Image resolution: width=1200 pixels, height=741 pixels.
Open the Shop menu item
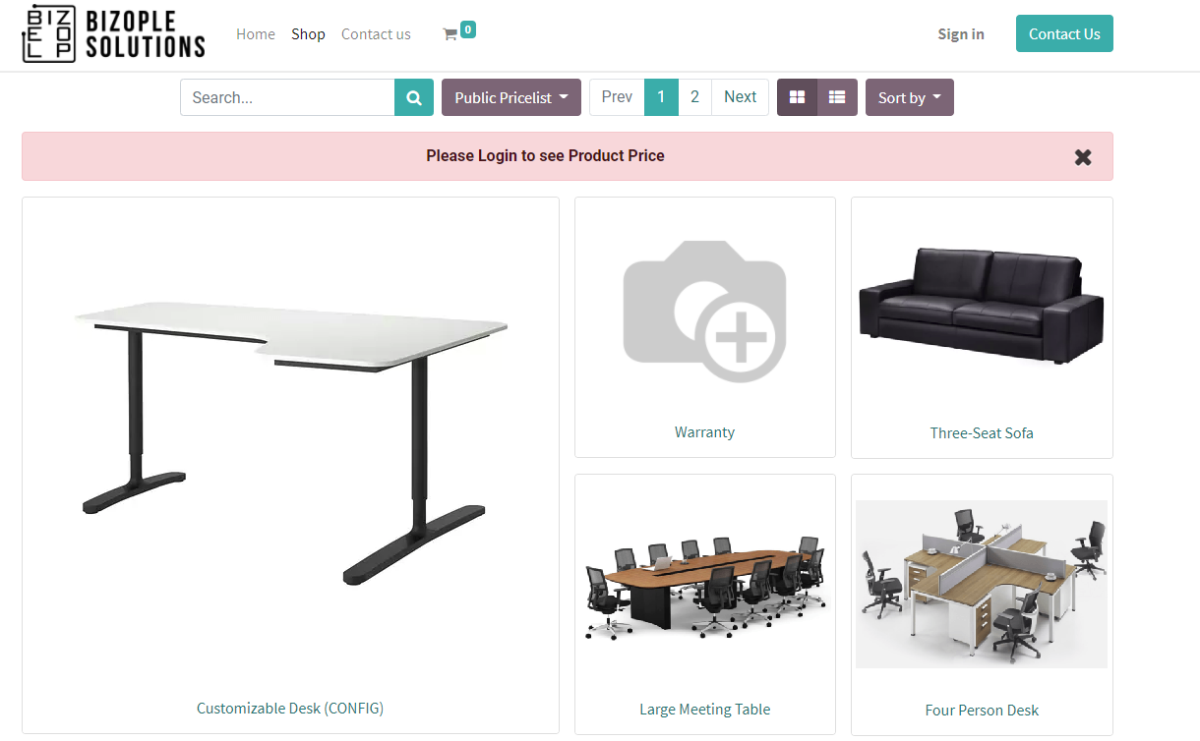click(308, 33)
